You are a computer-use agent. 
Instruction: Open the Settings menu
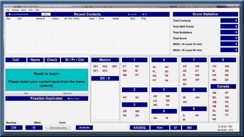[15, 10]
